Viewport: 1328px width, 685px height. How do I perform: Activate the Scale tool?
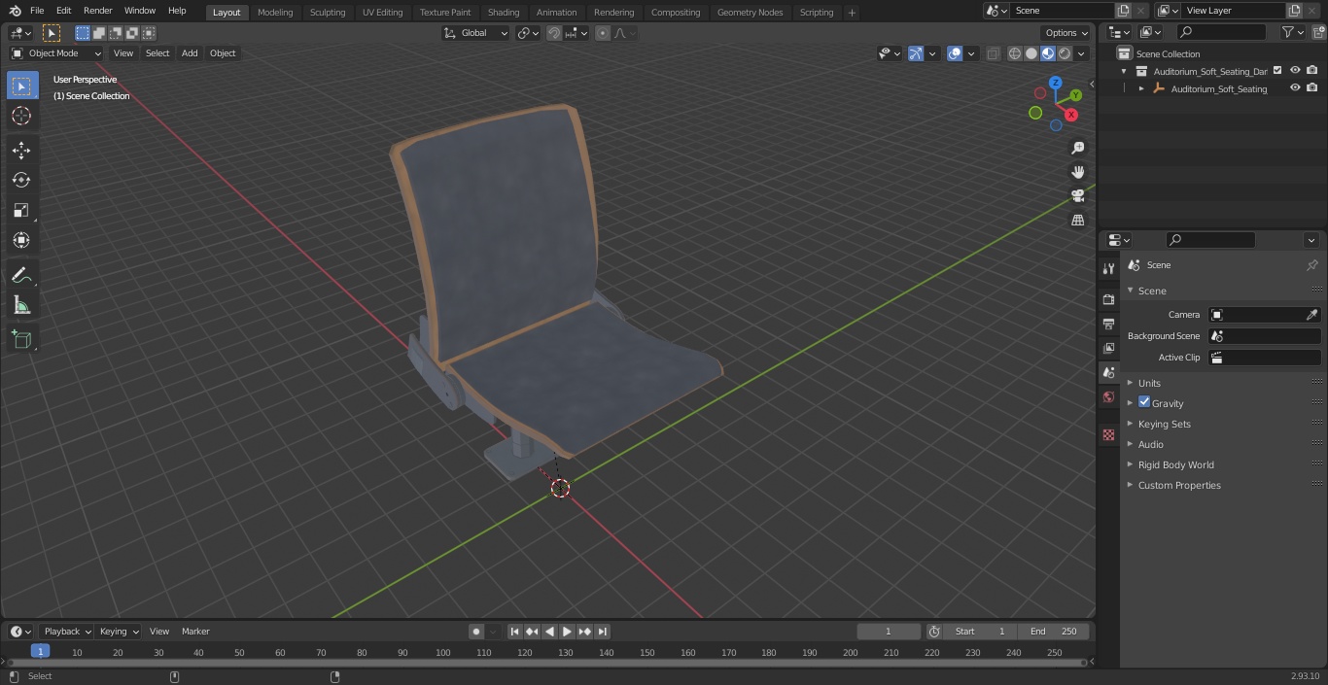coord(21,210)
